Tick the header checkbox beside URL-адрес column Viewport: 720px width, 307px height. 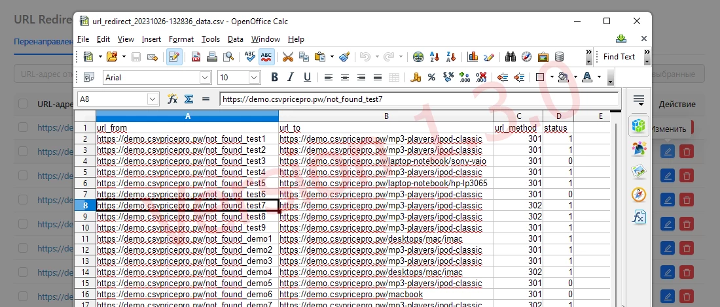click(23, 104)
